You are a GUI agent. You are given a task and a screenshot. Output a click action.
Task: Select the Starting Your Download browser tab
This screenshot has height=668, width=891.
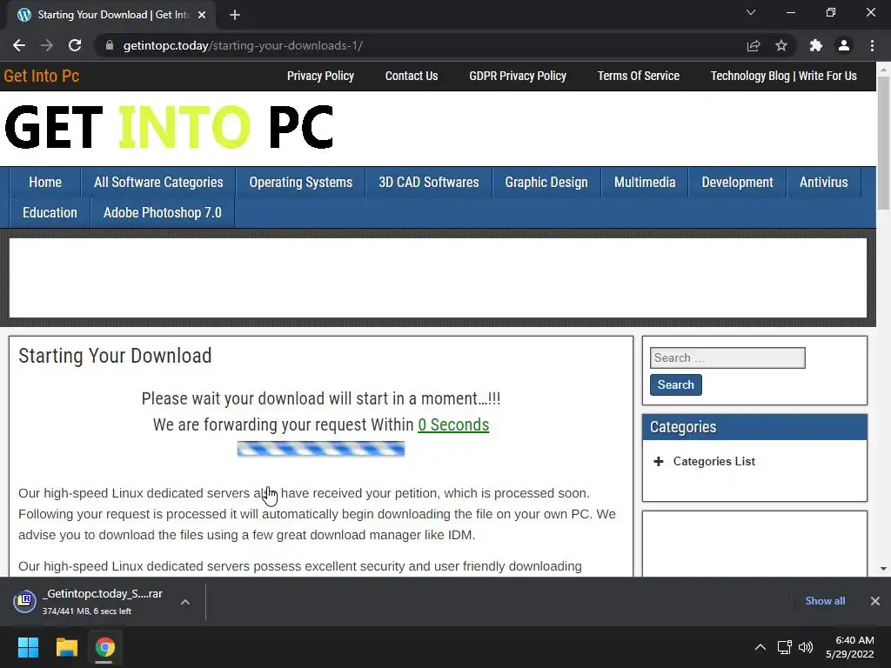pos(111,15)
